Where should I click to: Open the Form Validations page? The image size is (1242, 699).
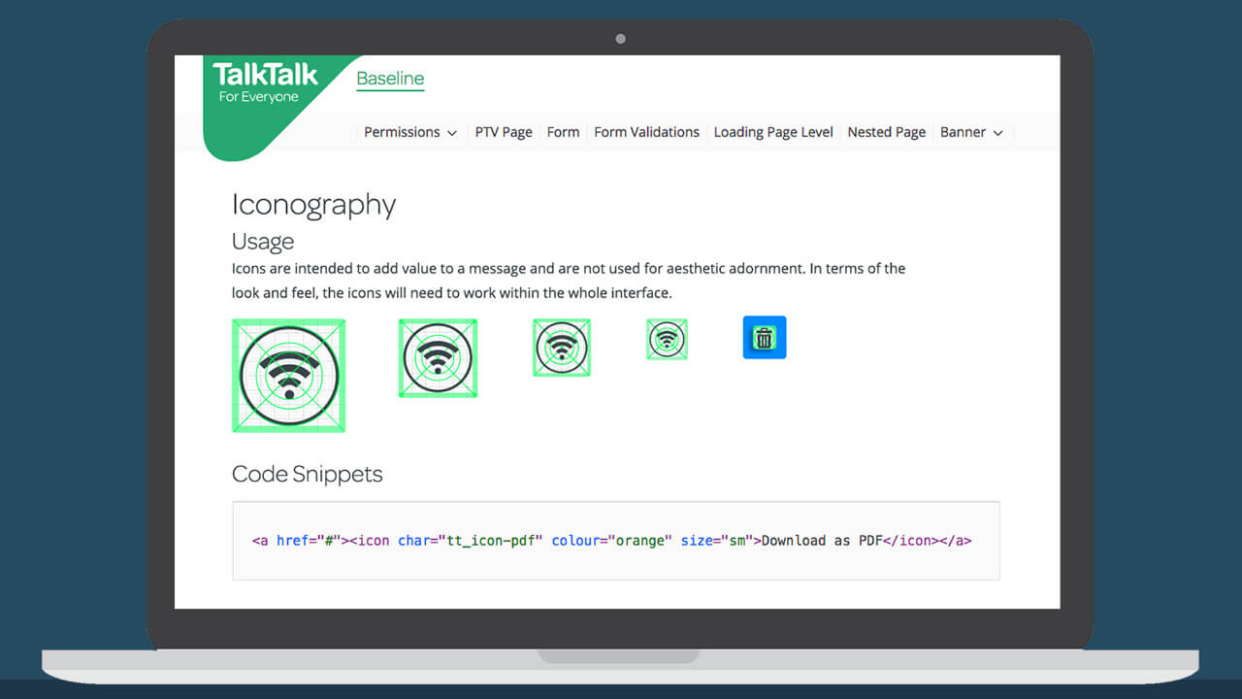click(x=646, y=132)
